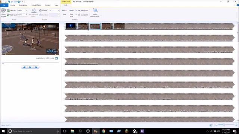This screenshot has width=239, height=134.
Task: Open the Video volume control
Action: point(3,13)
